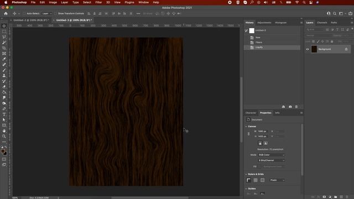
Task: Toggle lock all icon in Layers panel
Action: (x=332, y=41)
